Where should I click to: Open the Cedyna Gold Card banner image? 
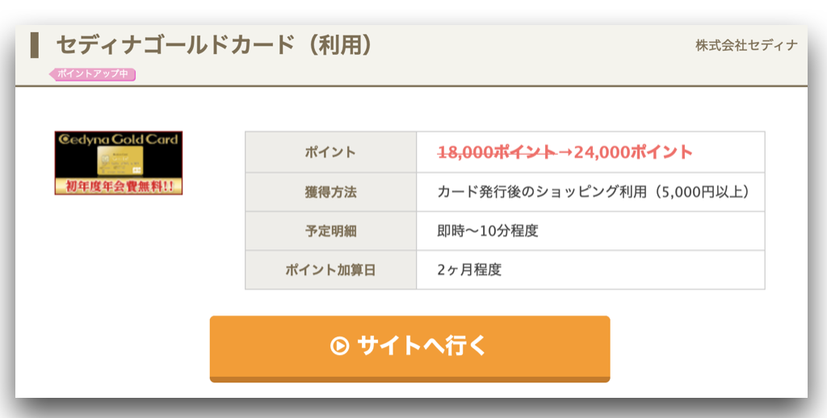[119, 163]
